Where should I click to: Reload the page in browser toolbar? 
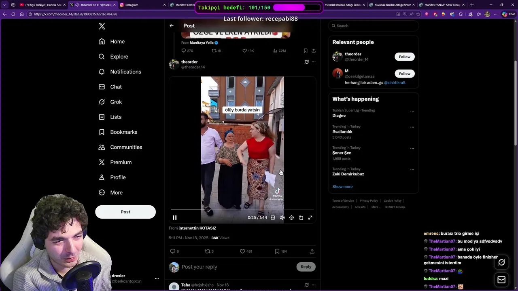[x=13, y=14]
